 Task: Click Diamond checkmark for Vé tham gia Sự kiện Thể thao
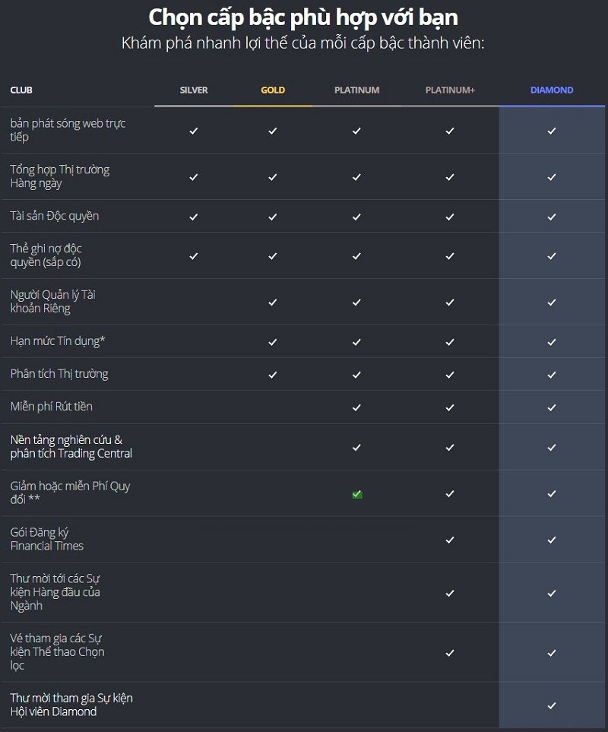point(552,653)
